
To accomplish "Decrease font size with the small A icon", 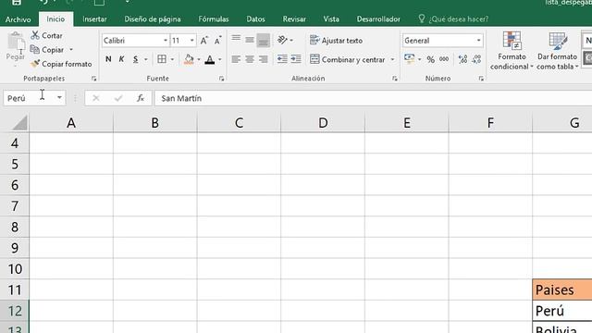I will (x=218, y=41).
